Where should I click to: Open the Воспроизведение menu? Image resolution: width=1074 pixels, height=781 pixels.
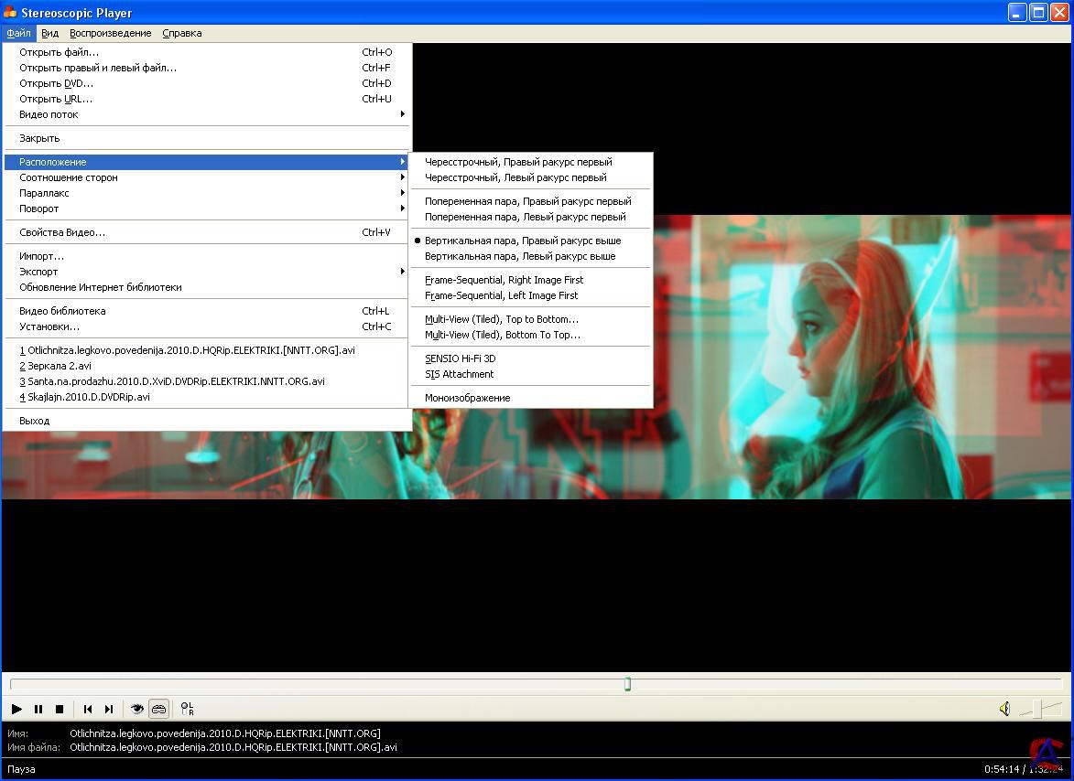coord(110,33)
